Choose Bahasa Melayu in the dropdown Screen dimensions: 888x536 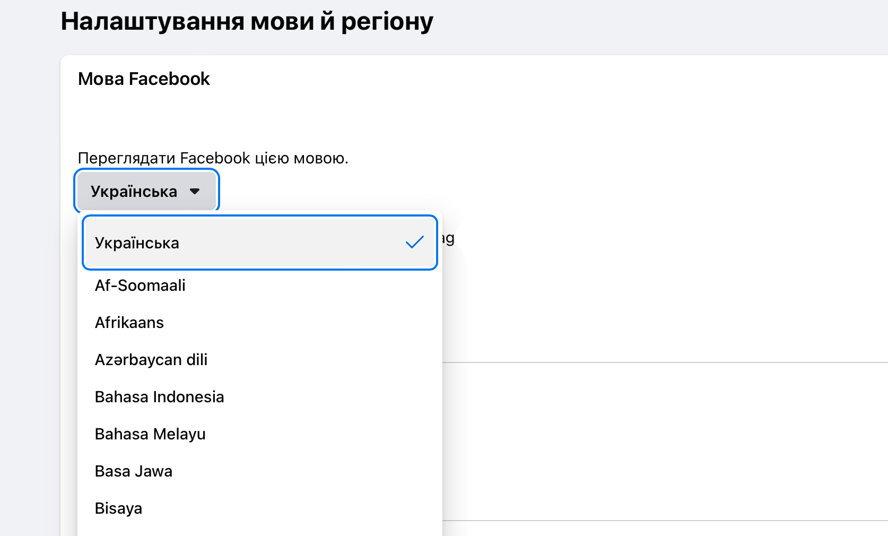click(150, 434)
